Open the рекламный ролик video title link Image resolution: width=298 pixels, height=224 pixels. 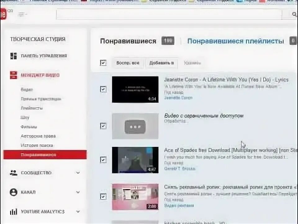(231, 187)
